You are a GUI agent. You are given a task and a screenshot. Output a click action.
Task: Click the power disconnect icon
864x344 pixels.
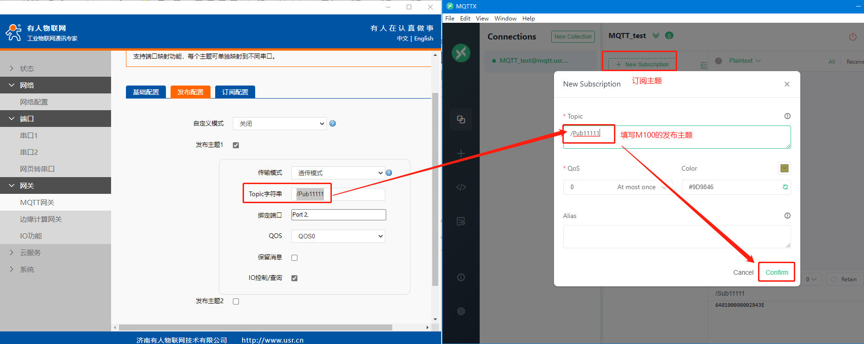pyautogui.click(x=852, y=36)
